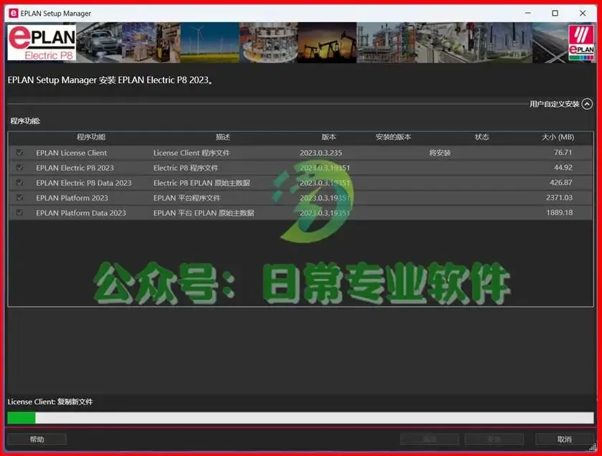Toggle the EPLAN Platform Data 2023 checkbox
This screenshot has width=602, height=456.
pos(19,212)
